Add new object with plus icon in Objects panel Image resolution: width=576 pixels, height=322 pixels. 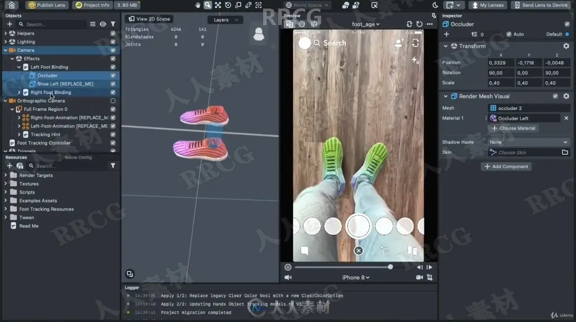coord(9,24)
